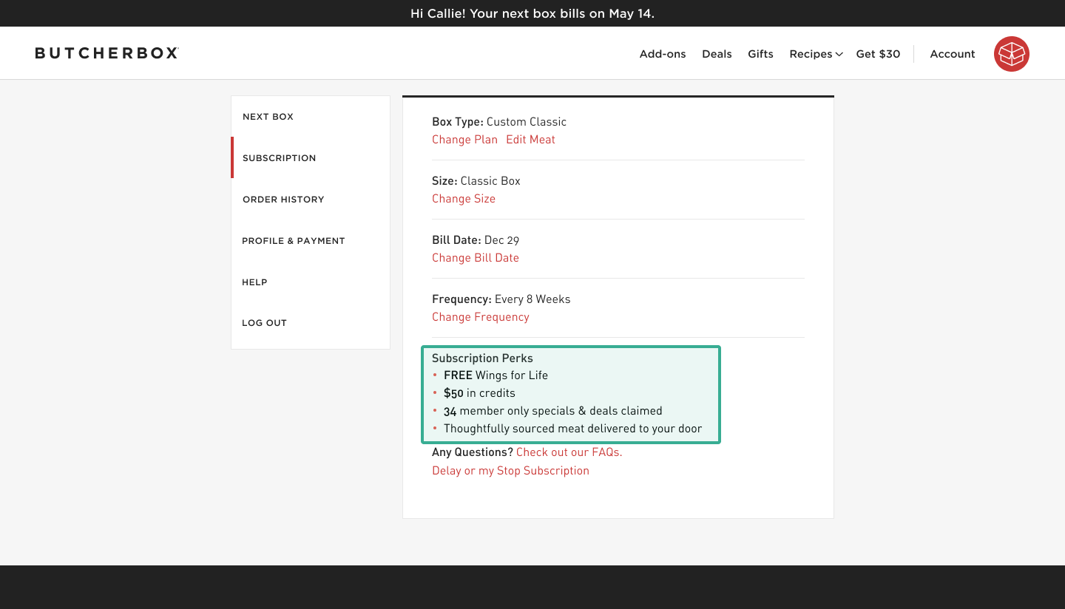Open the Gifts page

tap(760, 54)
